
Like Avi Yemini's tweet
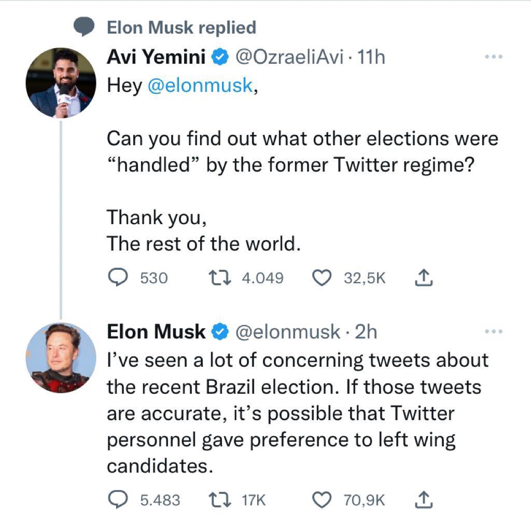coord(322,278)
